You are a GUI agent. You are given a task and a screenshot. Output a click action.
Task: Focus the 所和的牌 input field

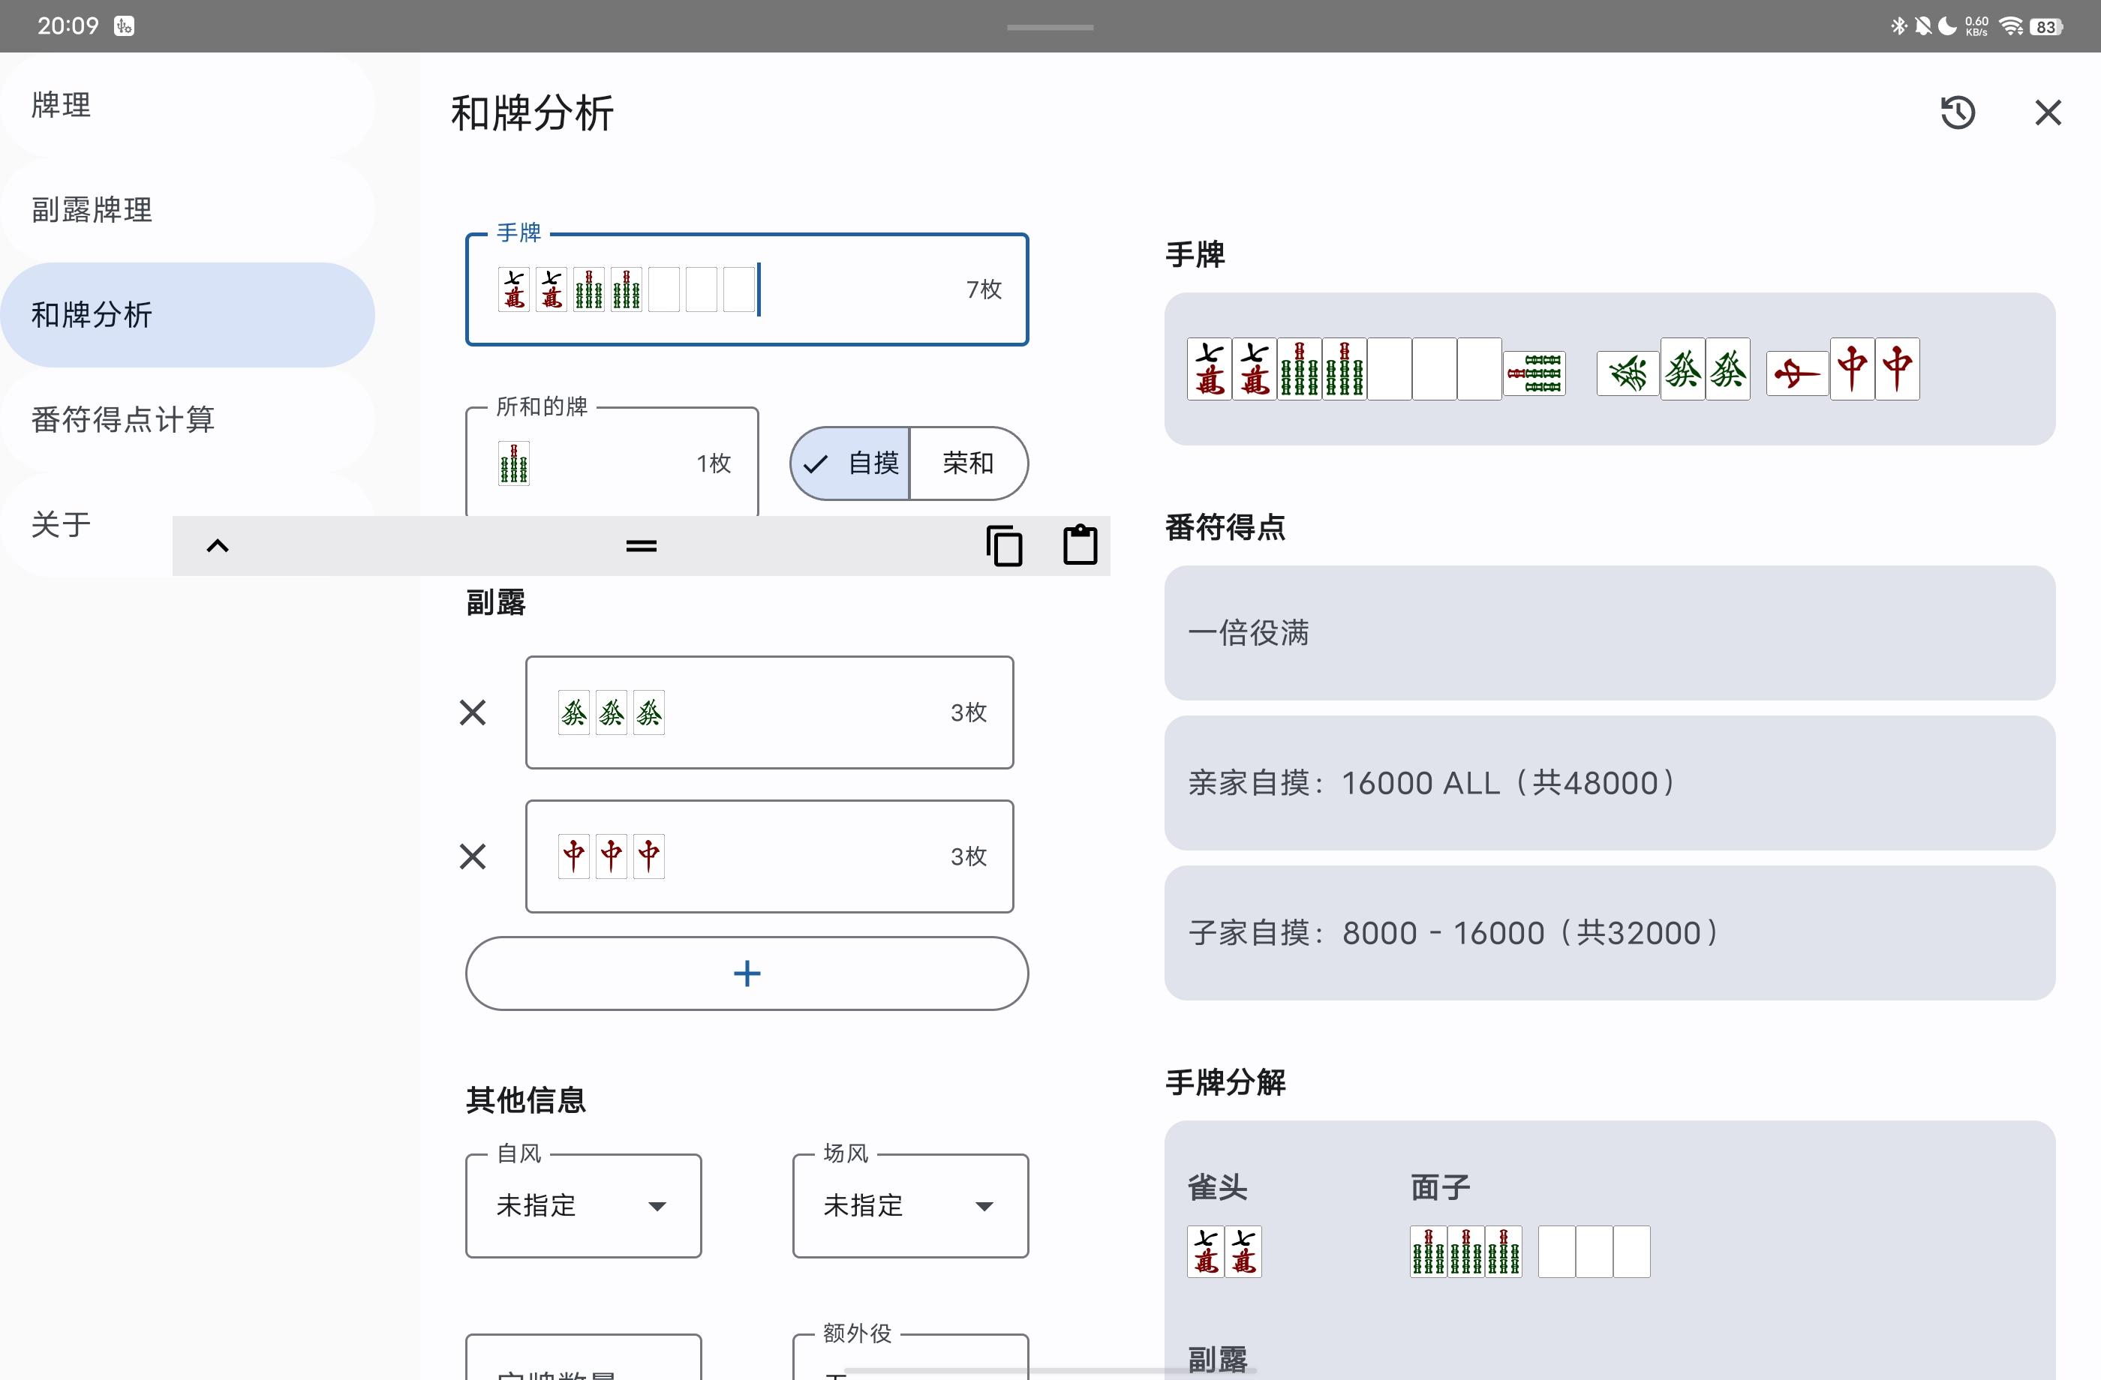coord(612,462)
